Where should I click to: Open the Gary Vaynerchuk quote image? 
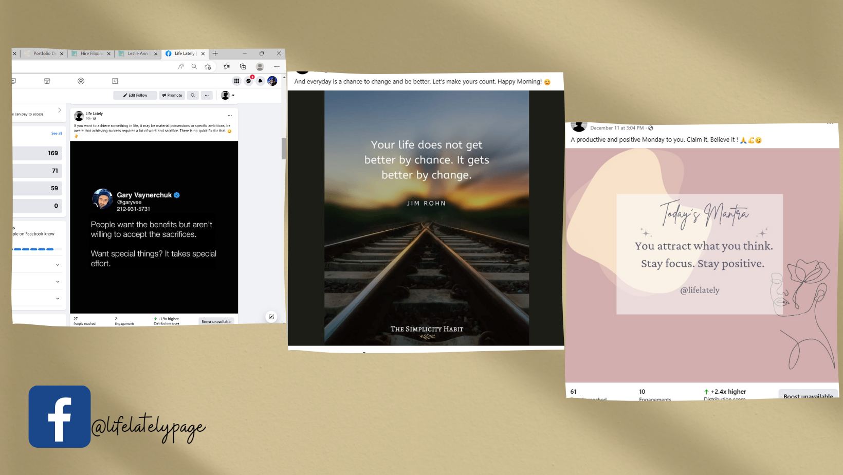154,227
